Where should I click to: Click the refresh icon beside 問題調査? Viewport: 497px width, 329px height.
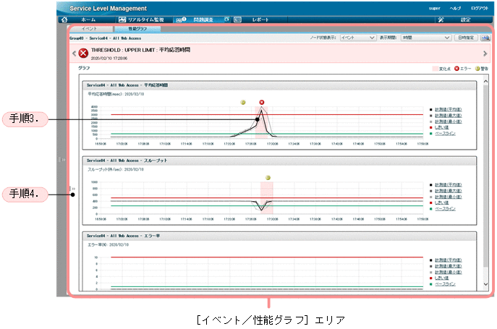pos(226,20)
